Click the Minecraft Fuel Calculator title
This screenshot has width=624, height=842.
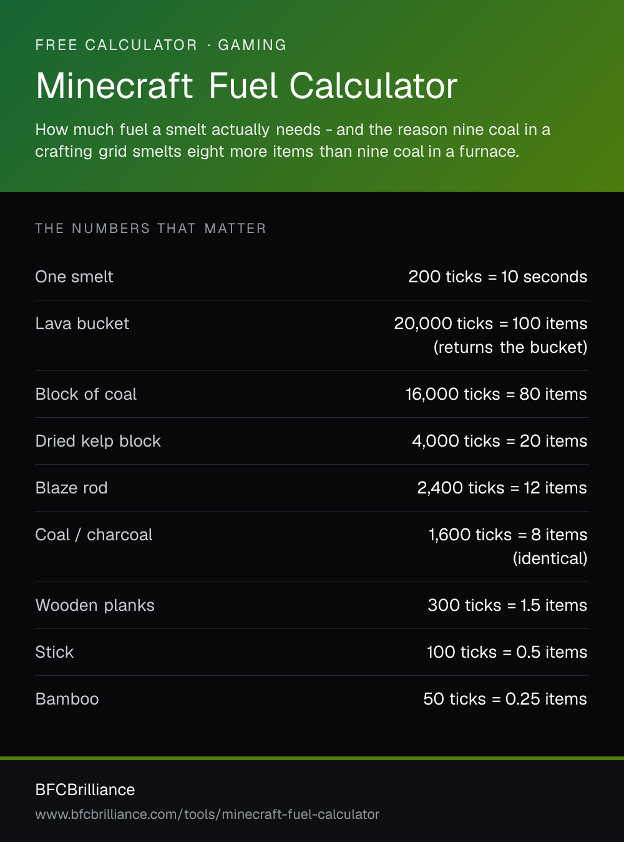(x=246, y=86)
